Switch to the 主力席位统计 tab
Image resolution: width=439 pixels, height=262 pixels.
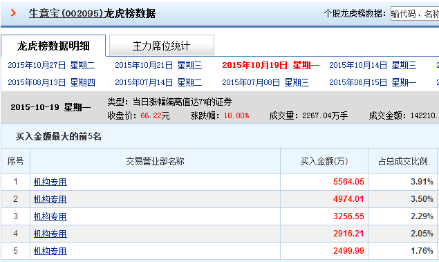click(x=162, y=46)
